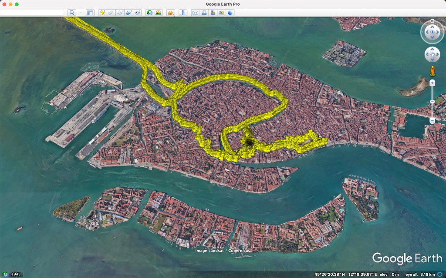
Task: Click look-up arrow on eye joystick
Action: 432,26
